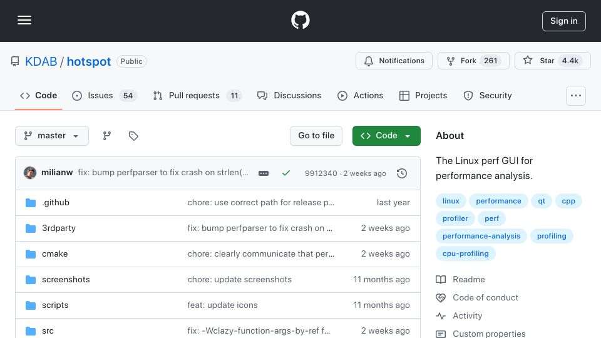Switch to the Code tab
This screenshot has height=338, width=601.
pyautogui.click(x=38, y=95)
